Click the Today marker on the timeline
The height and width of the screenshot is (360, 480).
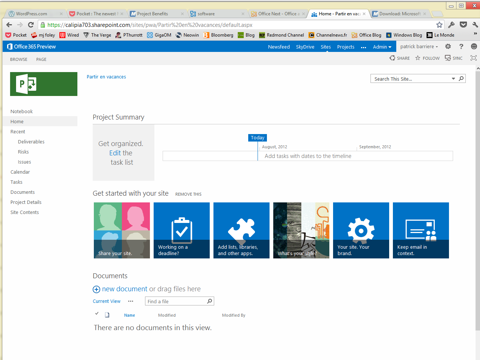coord(258,138)
